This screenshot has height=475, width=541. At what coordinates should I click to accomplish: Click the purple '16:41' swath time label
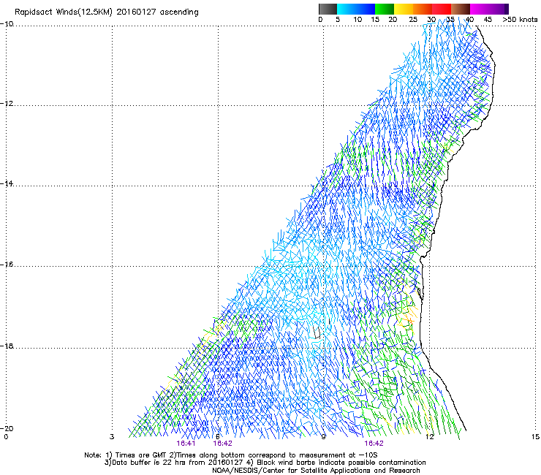[x=186, y=444]
